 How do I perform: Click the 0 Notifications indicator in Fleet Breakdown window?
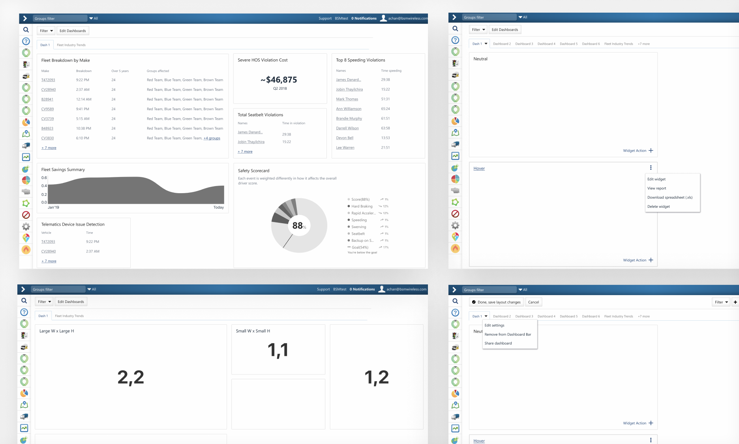click(x=364, y=18)
